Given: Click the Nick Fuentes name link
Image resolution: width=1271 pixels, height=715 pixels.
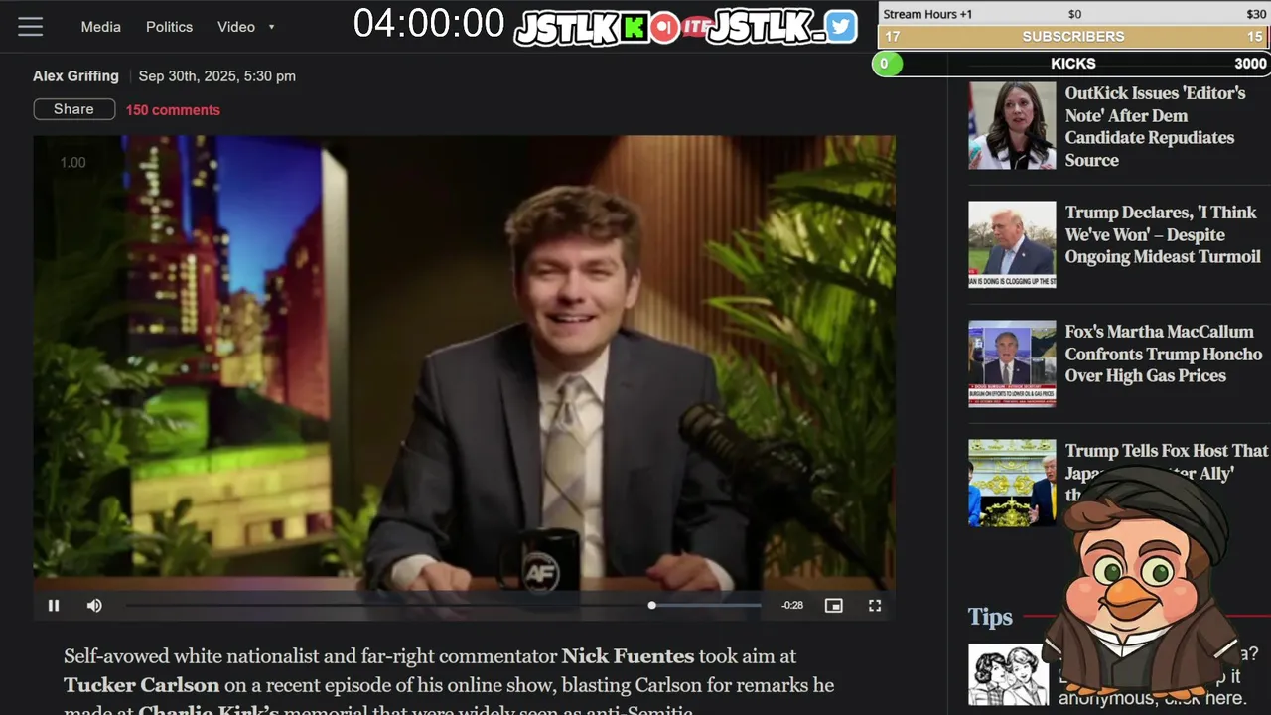Looking at the screenshot, I should 628,656.
